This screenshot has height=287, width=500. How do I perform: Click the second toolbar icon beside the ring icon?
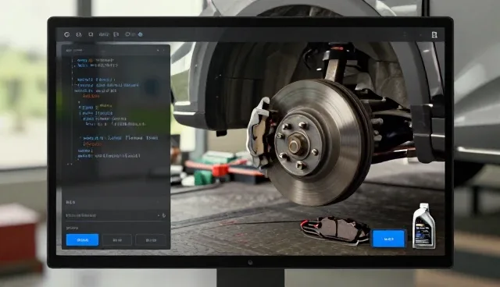coord(78,34)
